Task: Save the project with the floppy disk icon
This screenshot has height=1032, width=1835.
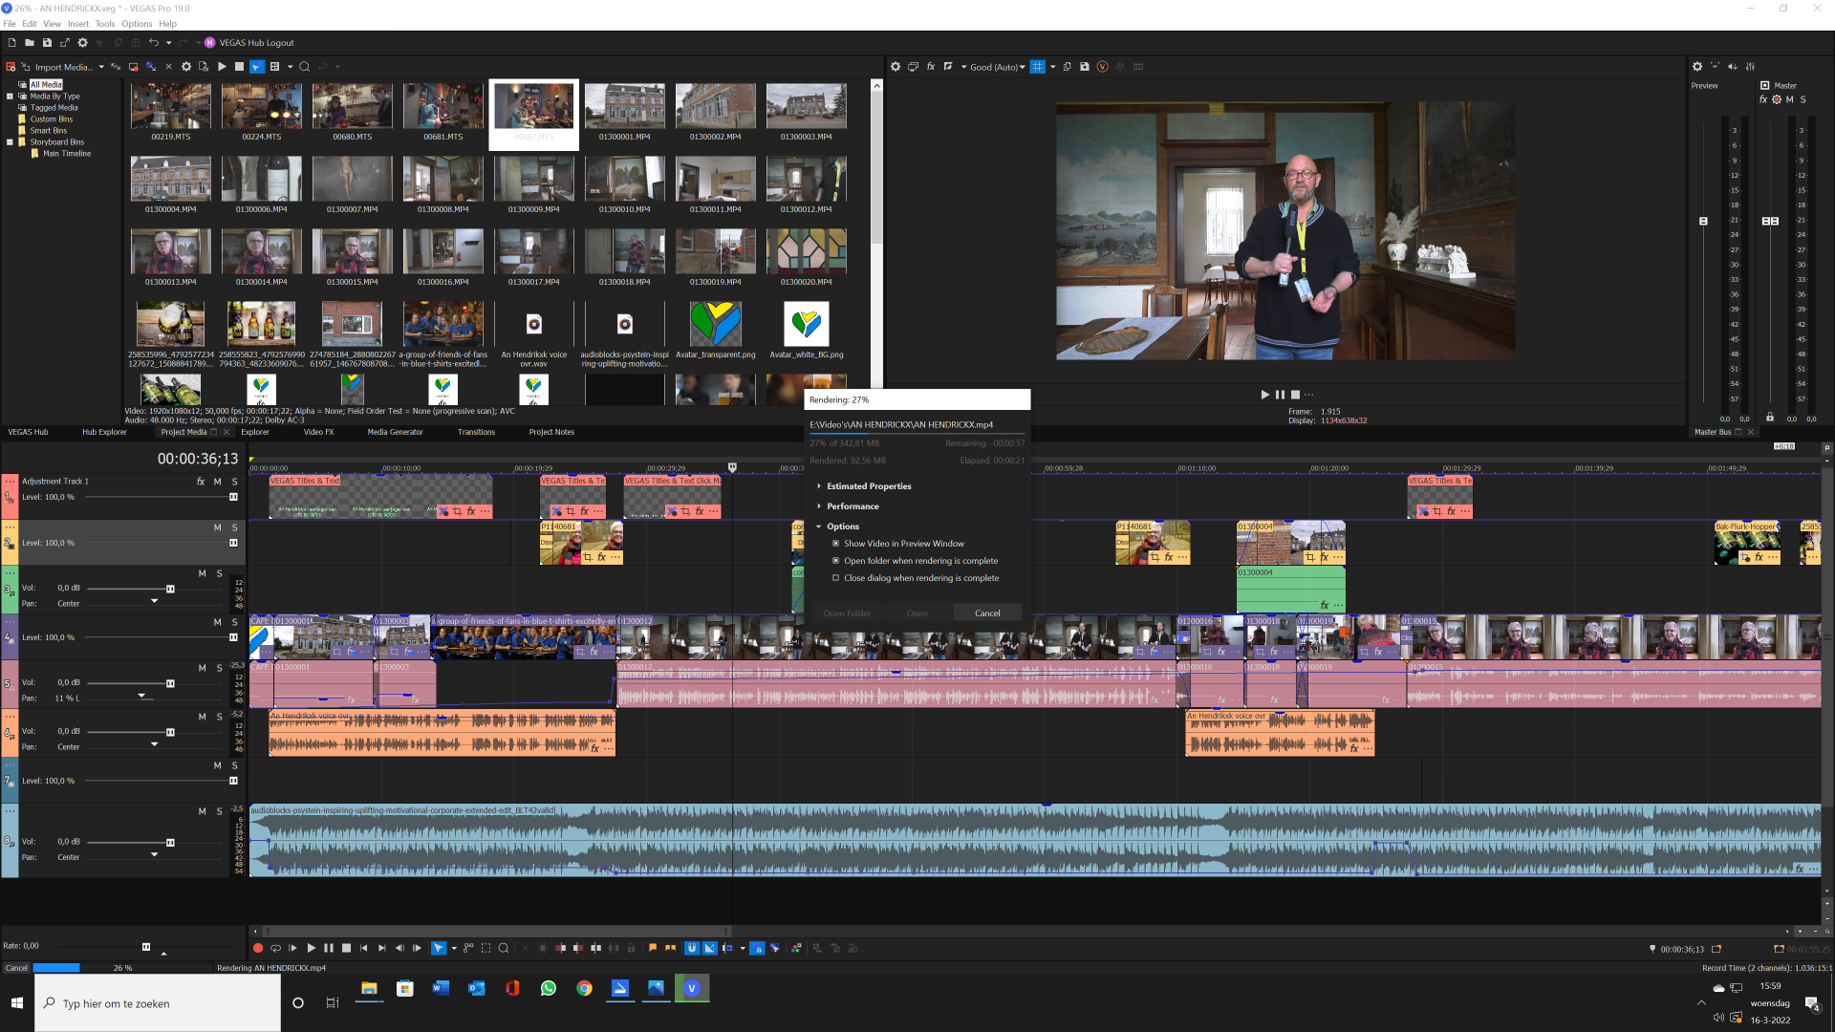Action: point(47,43)
